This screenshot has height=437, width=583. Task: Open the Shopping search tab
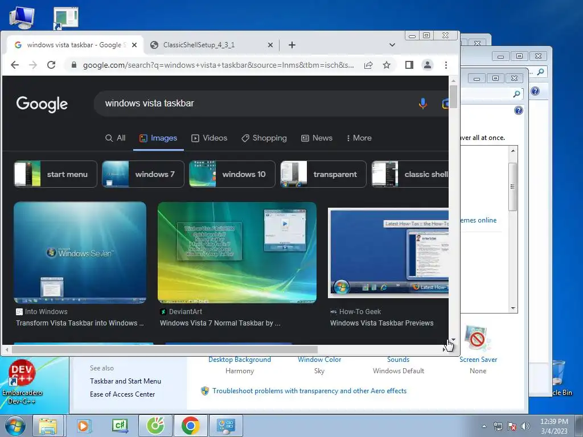coord(264,138)
